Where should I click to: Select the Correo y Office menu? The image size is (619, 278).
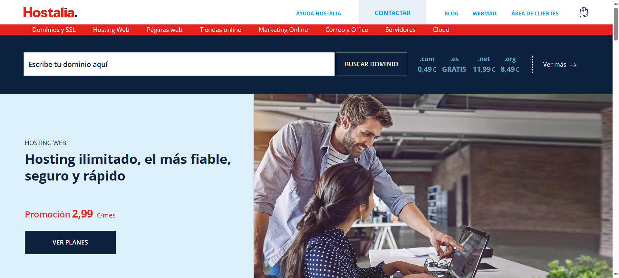(346, 30)
